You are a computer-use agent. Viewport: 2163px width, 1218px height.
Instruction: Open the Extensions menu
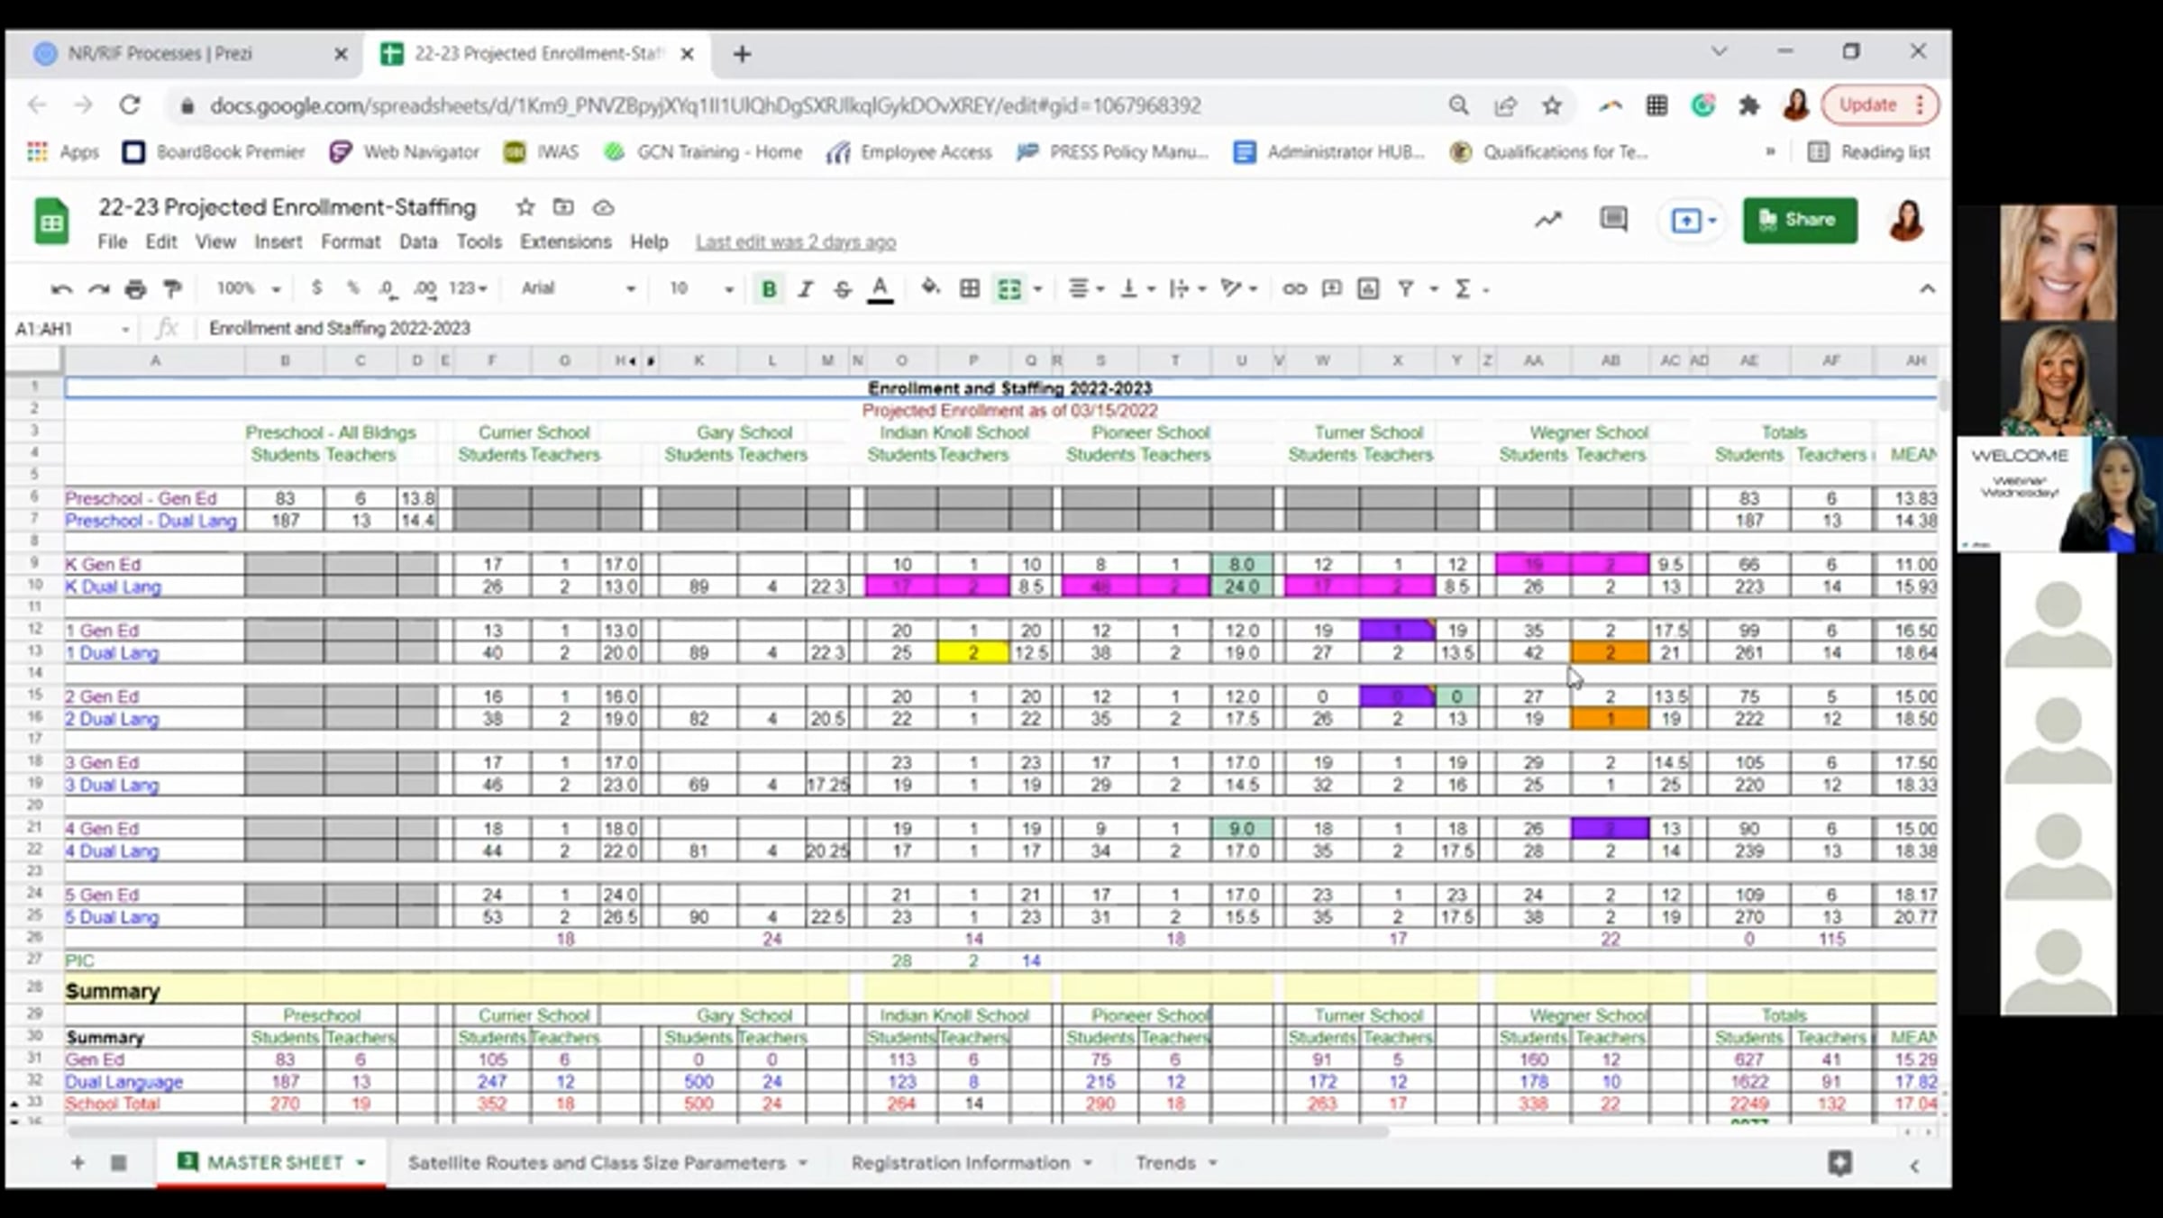565,241
